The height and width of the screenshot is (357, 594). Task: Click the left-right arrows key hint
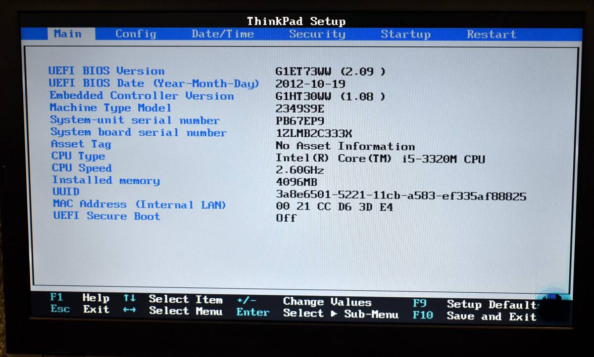130,310
